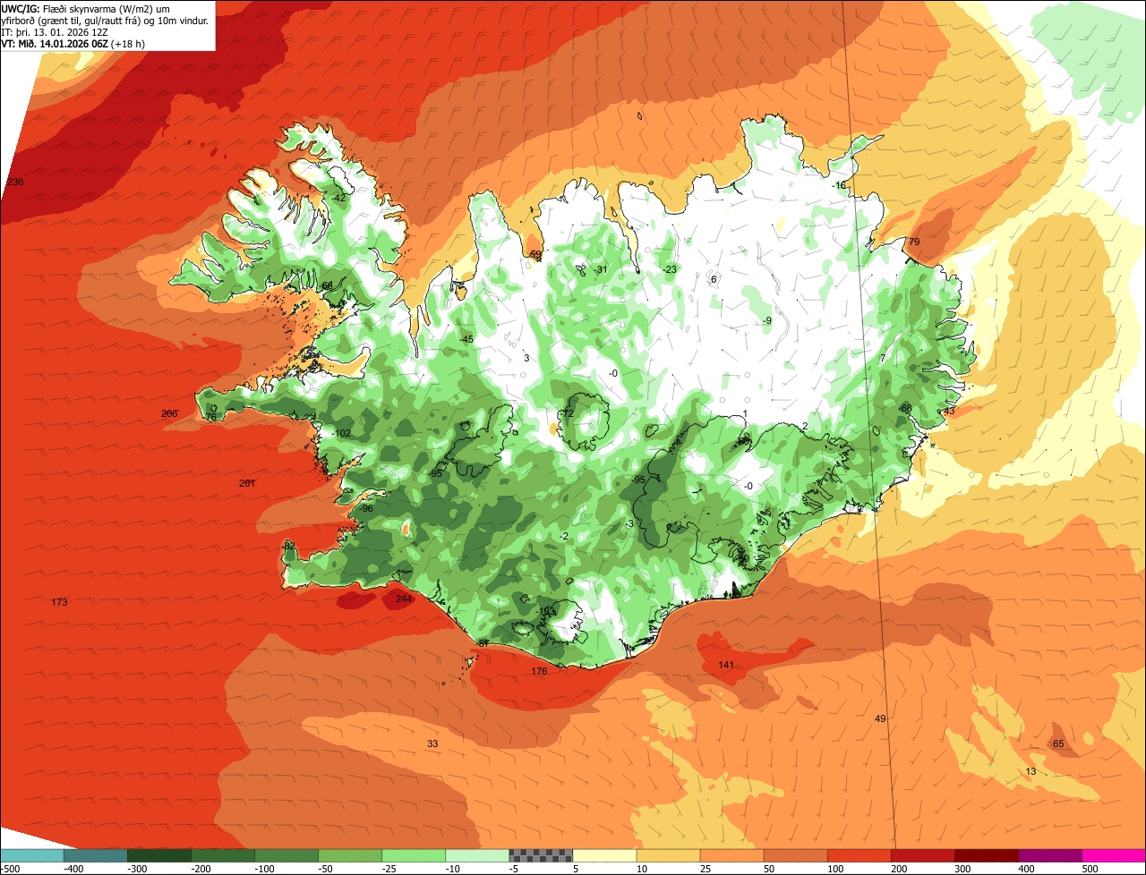Select the '65' flux value in the lower right

point(1058,743)
